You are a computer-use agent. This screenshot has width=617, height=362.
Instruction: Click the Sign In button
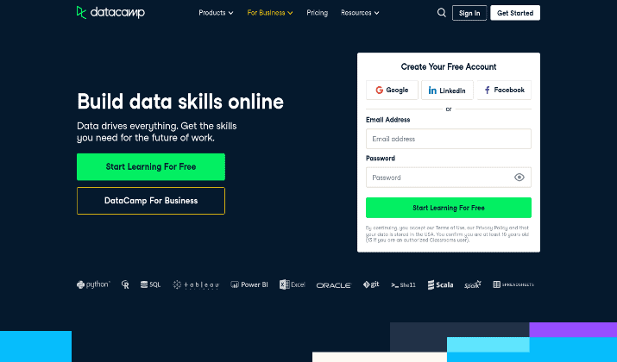(x=469, y=13)
